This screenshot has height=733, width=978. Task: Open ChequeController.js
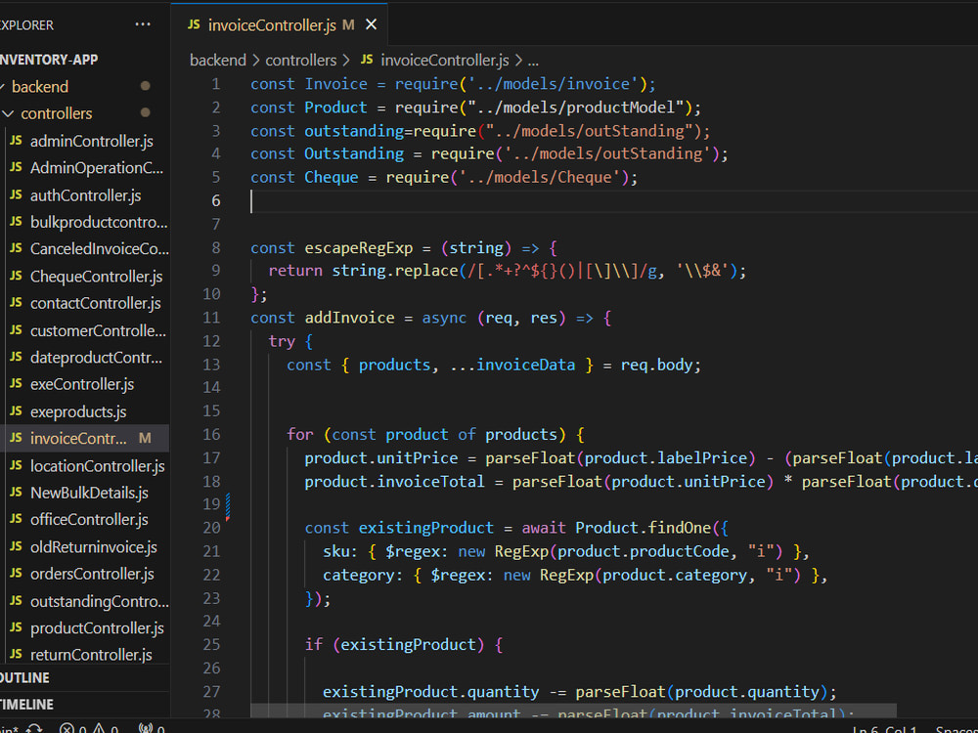96,277
